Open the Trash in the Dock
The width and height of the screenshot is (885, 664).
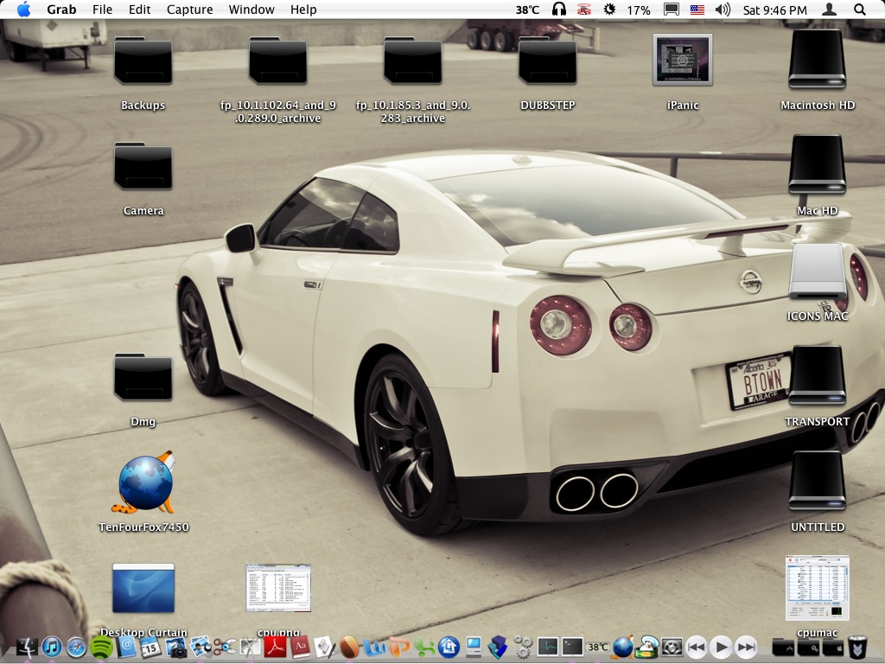(857, 647)
